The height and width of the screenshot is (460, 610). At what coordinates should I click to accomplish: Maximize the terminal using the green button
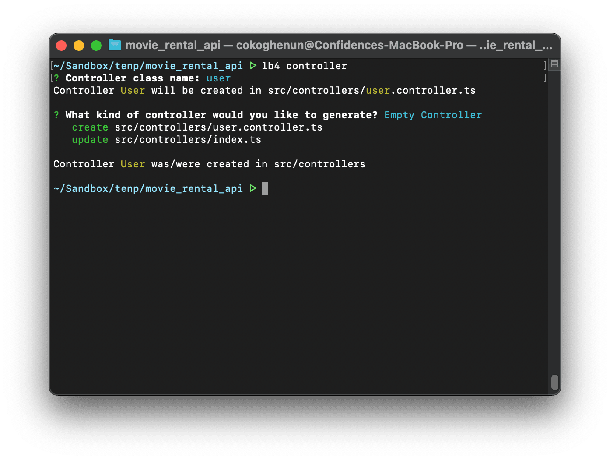pyautogui.click(x=96, y=46)
